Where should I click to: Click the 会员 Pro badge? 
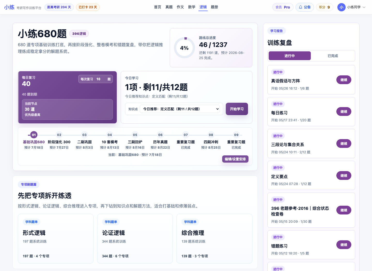point(283,7)
